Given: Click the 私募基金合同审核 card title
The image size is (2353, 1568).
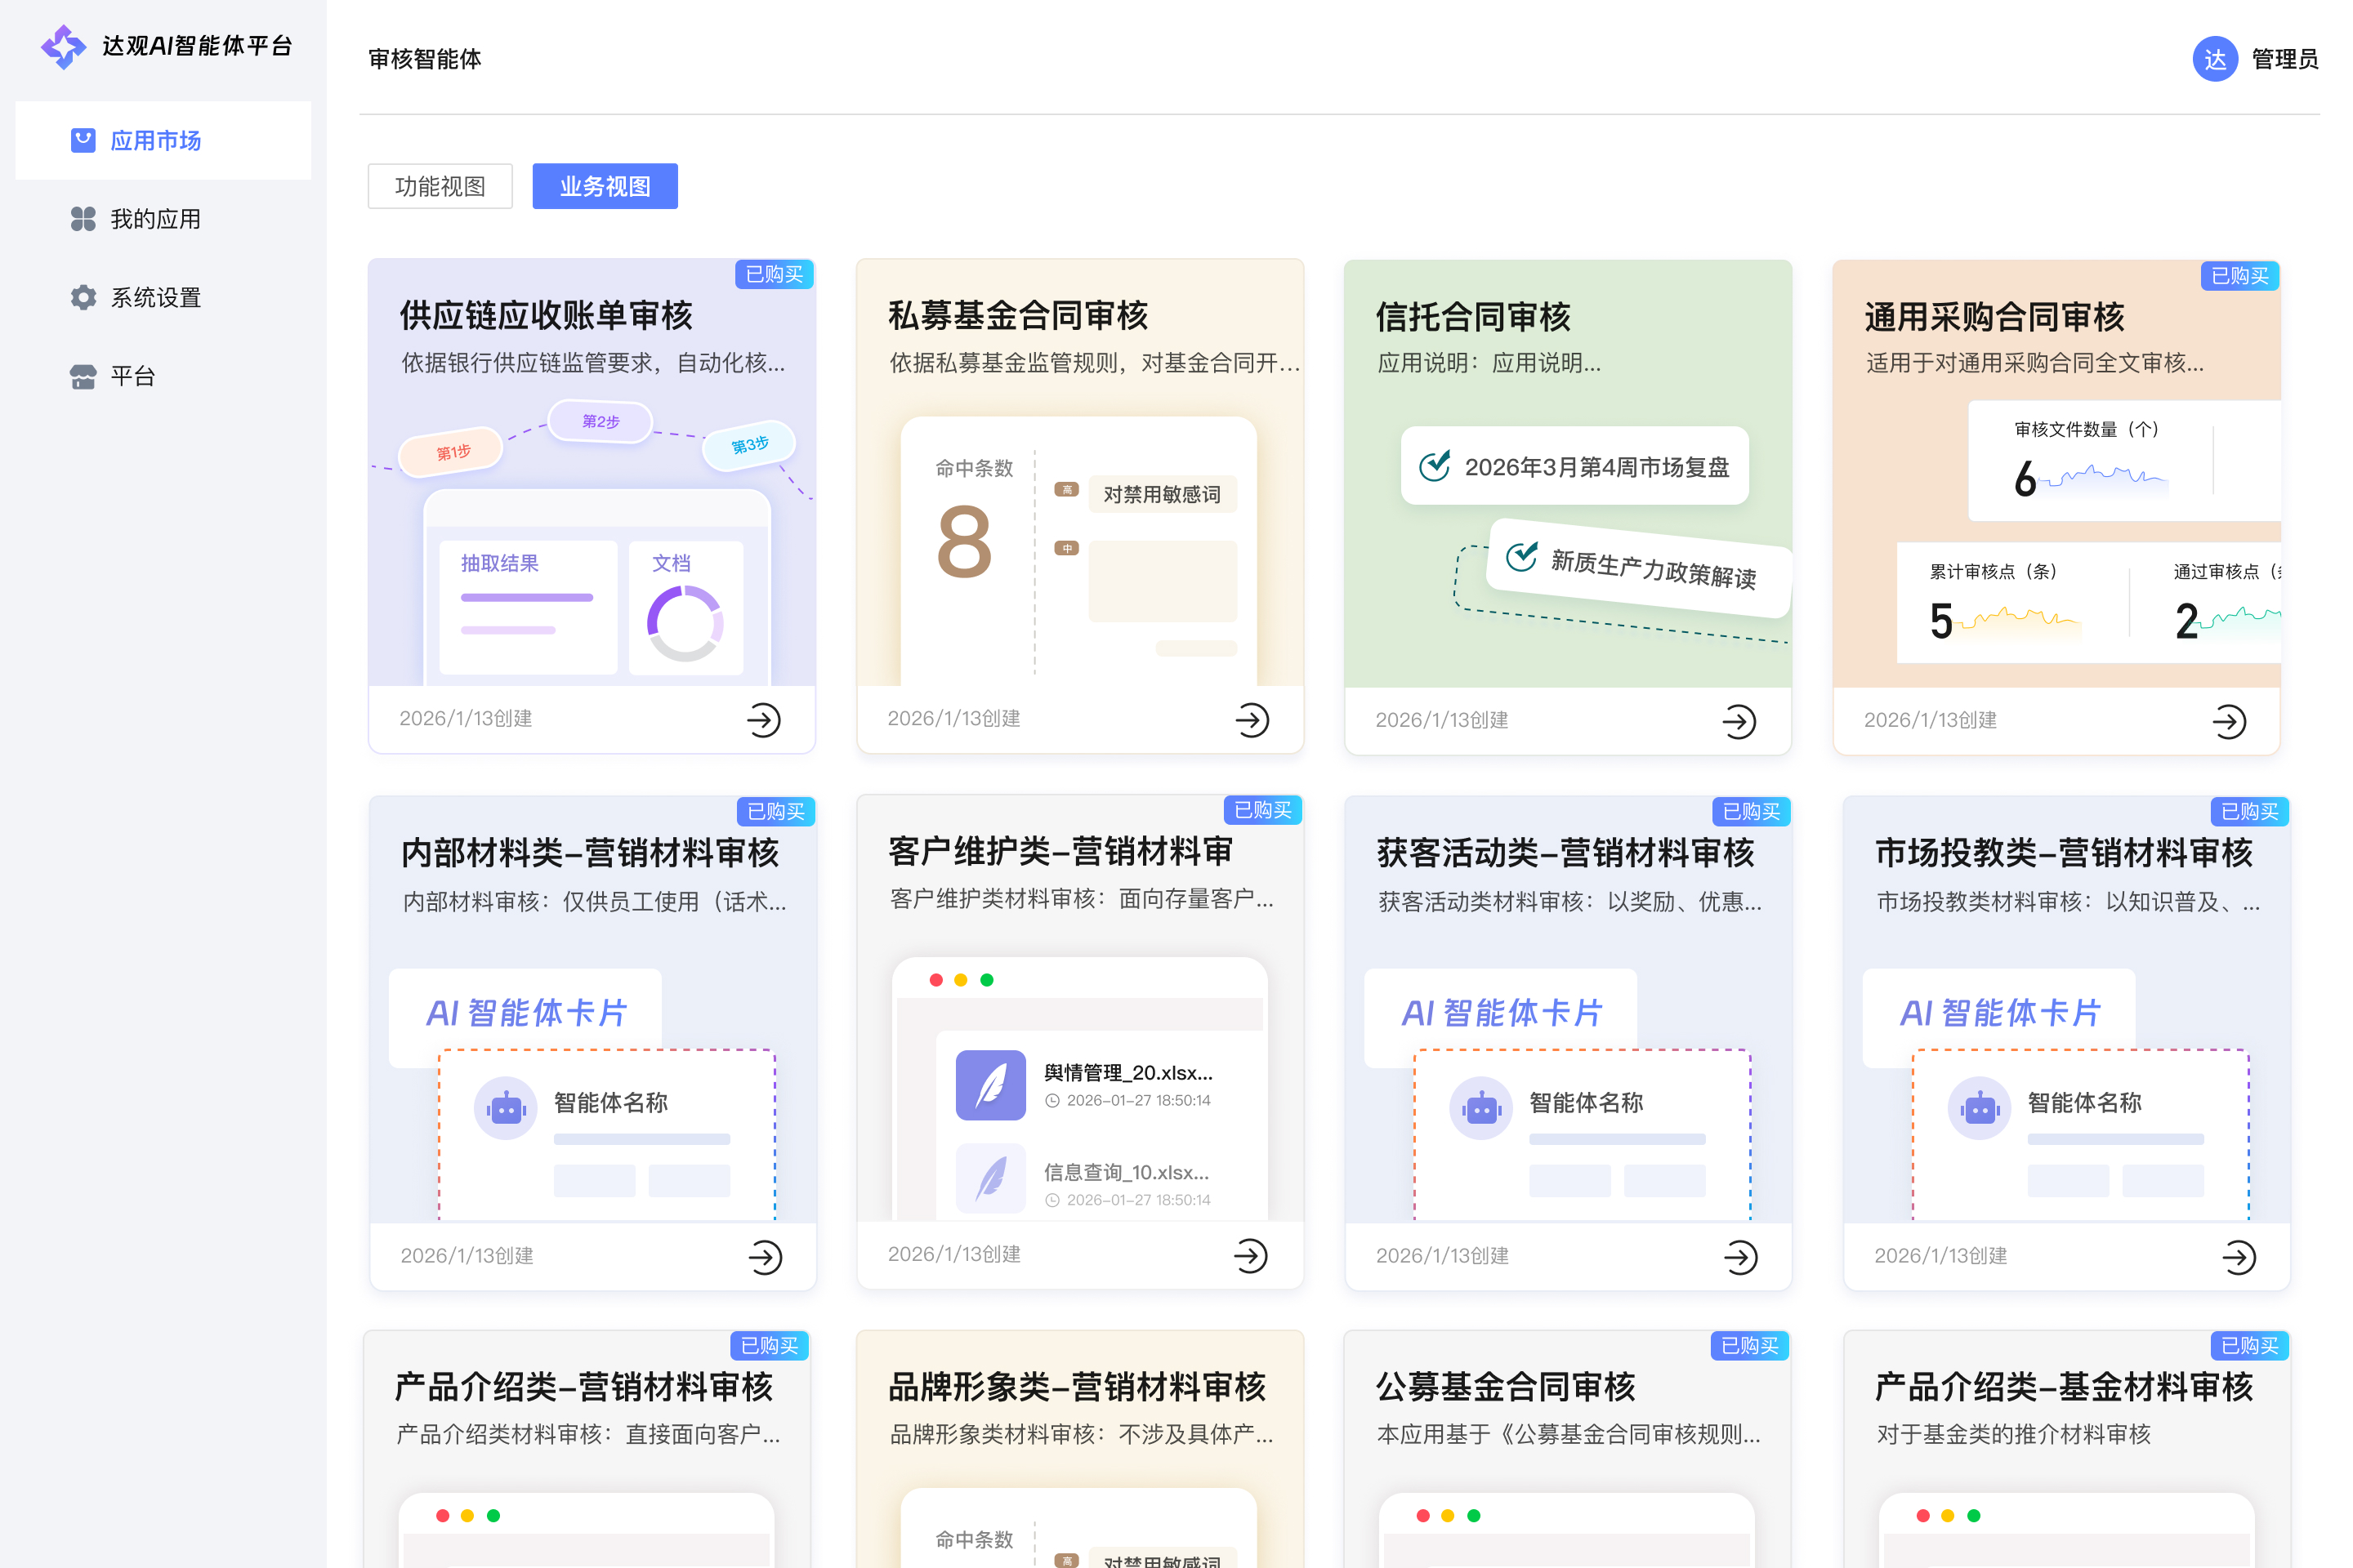Looking at the screenshot, I should [x=1019, y=315].
